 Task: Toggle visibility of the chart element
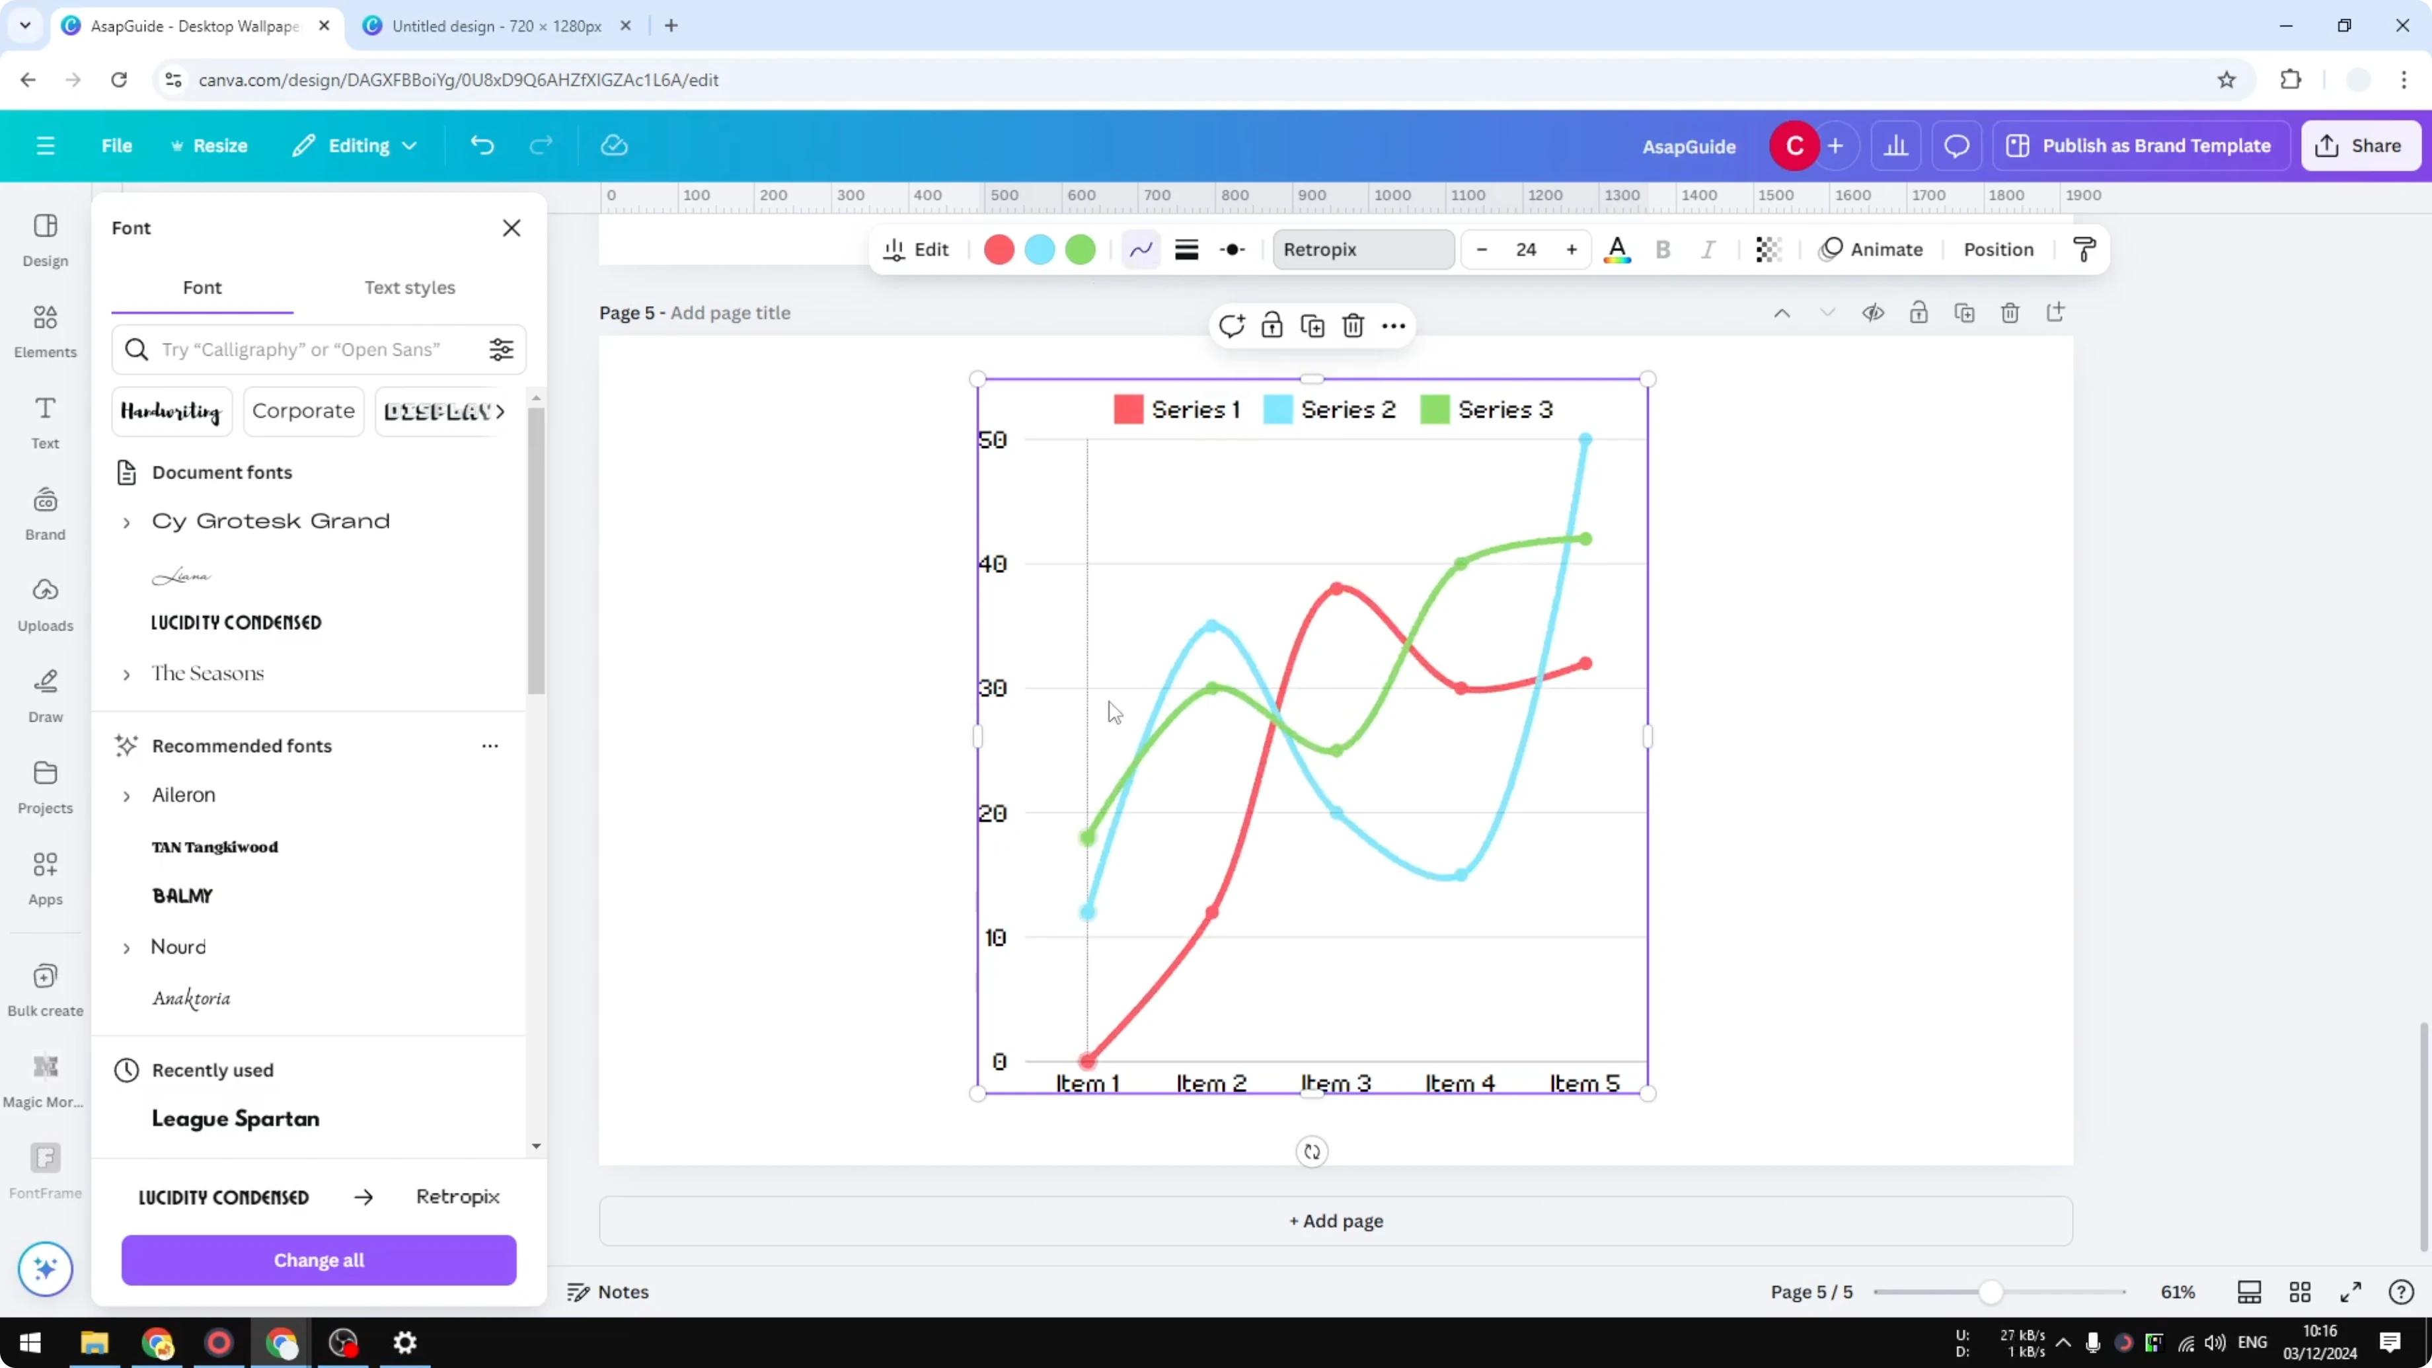[1874, 313]
